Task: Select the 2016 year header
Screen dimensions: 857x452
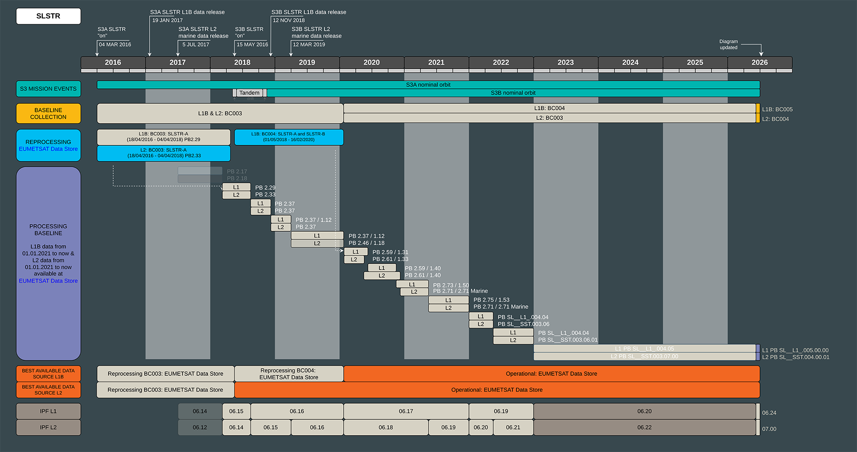Action: (x=113, y=62)
